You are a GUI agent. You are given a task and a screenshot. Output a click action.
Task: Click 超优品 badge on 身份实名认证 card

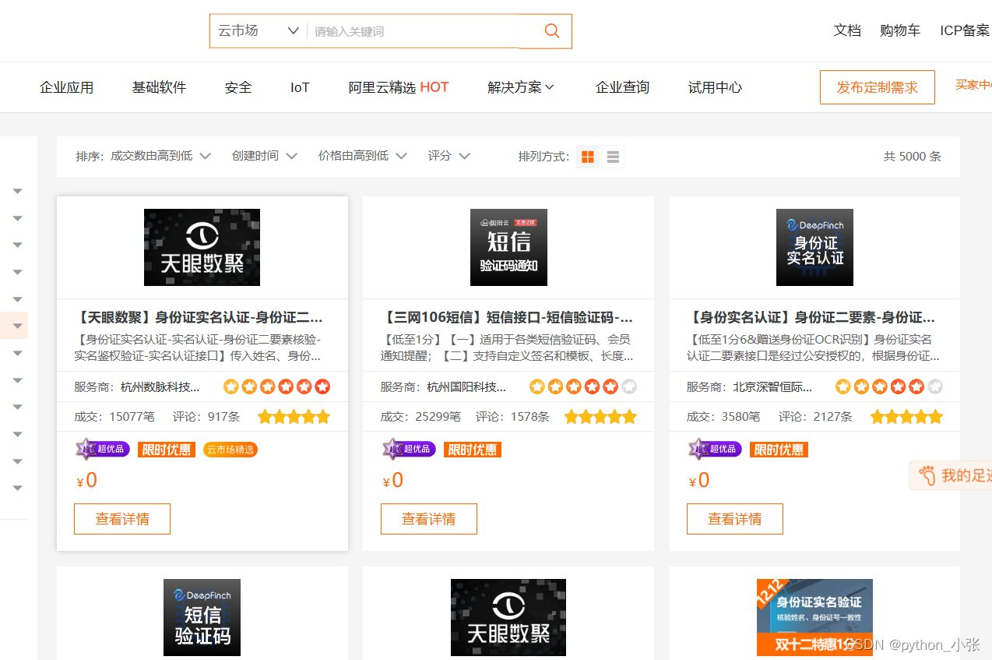(715, 449)
